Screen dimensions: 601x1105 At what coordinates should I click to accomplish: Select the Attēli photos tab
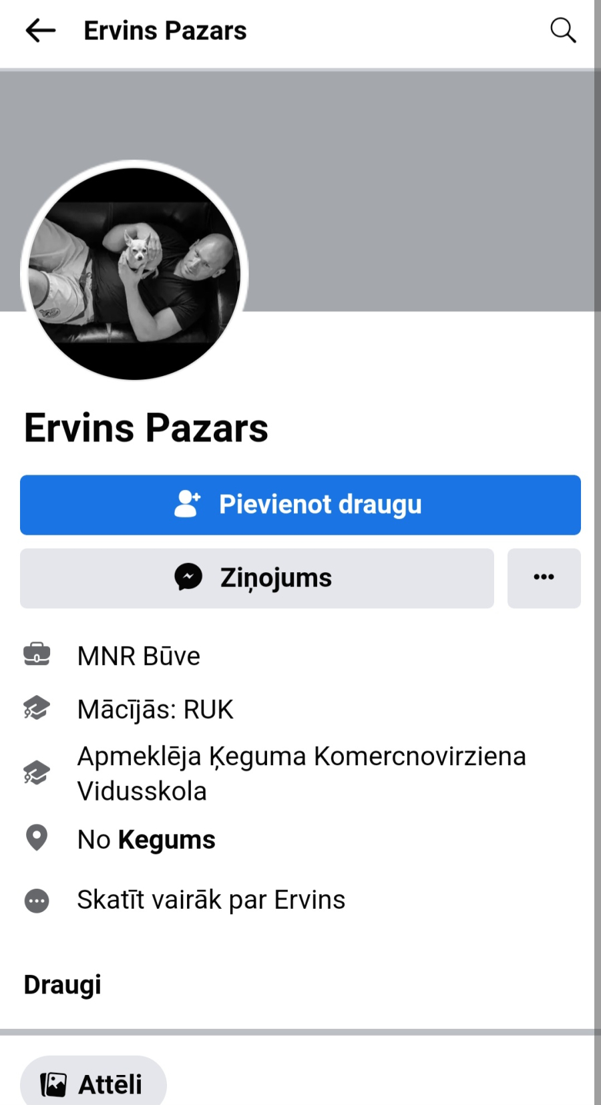(x=93, y=1084)
